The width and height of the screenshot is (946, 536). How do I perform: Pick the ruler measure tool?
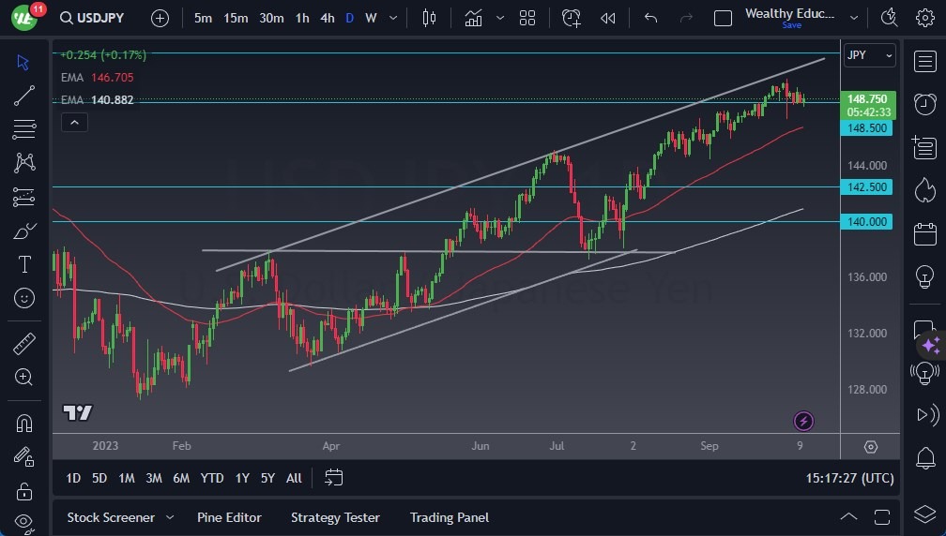tap(24, 343)
